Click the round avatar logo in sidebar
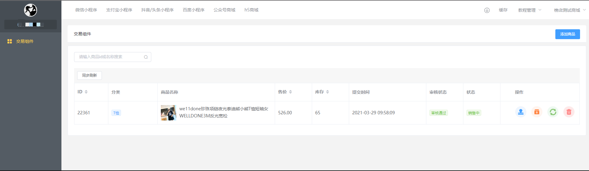 [31, 10]
